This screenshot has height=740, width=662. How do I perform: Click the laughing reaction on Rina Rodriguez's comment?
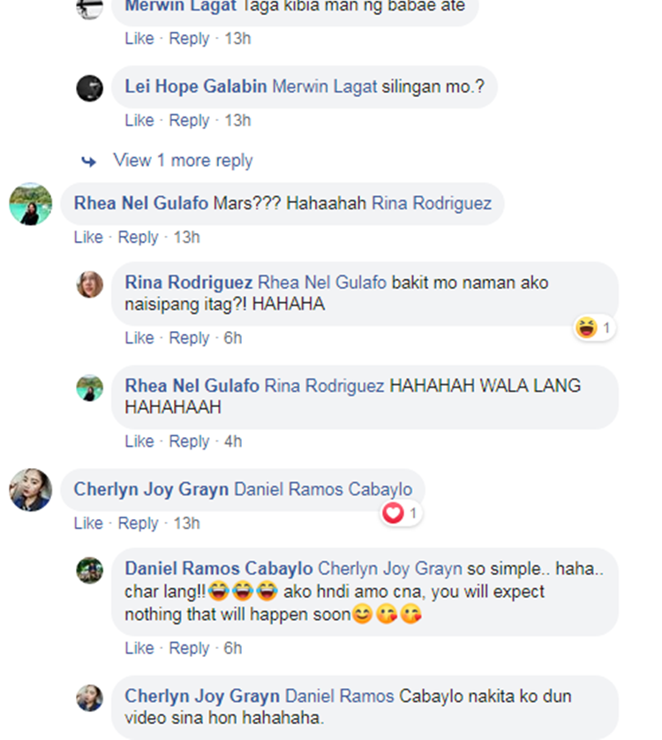(594, 328)
